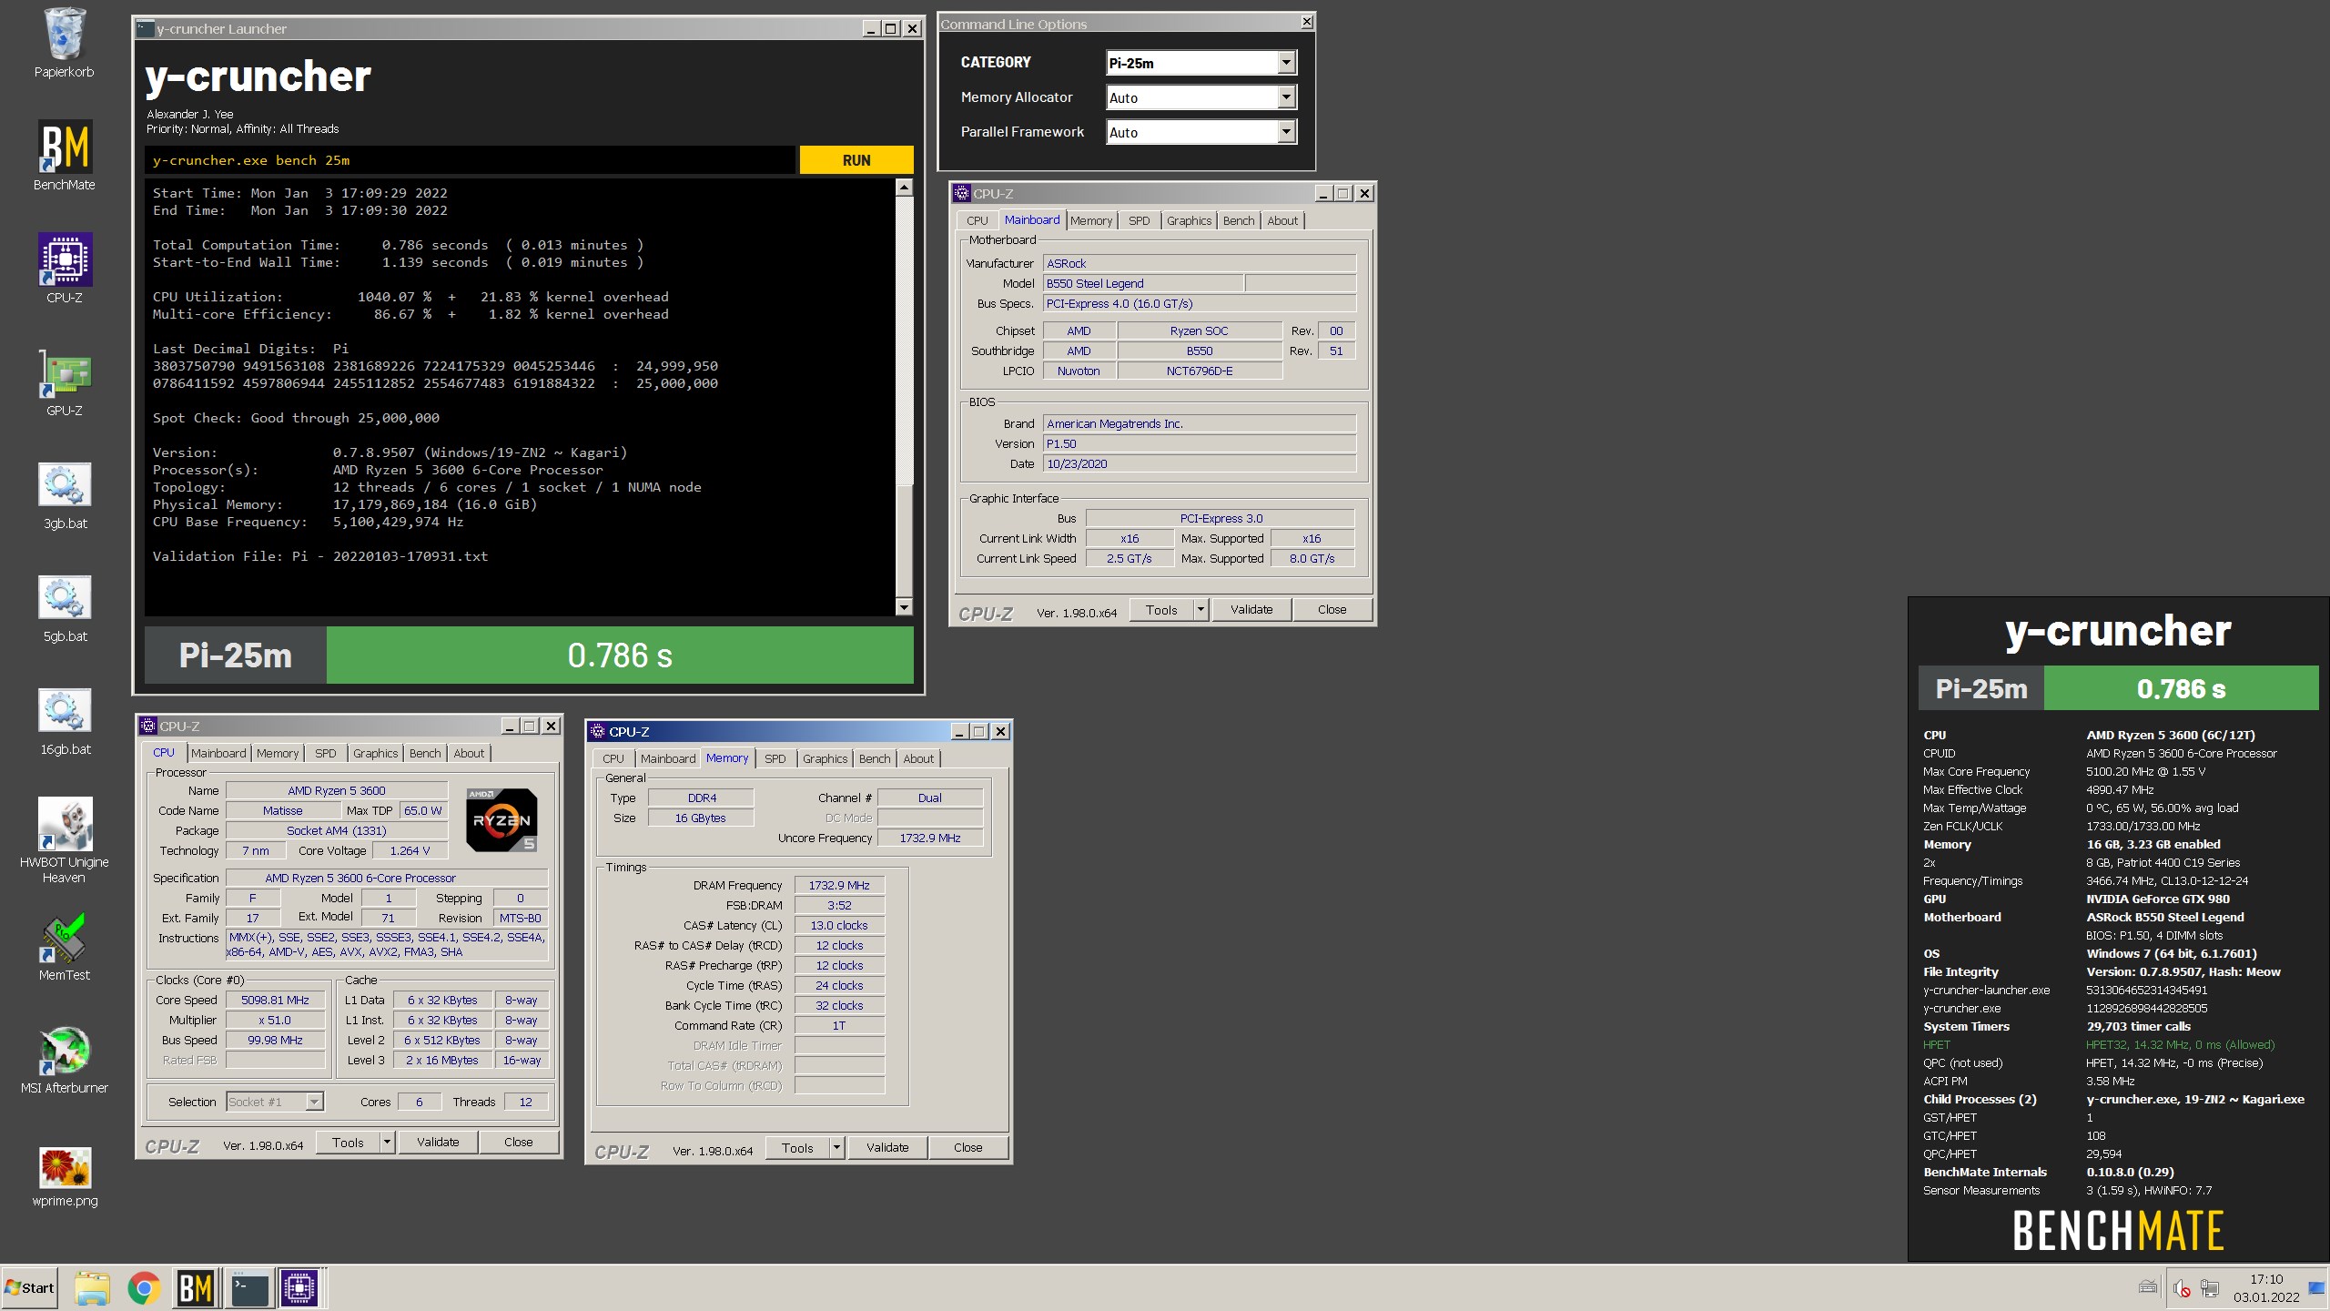Click the network icon in system tray
2330x1311 pixels.
coord(2210,1287)
